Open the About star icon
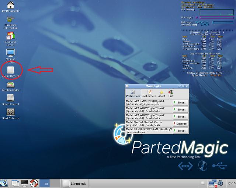The height and width of the screenshot is (188, 236). pyautogui.click(x=162, y=93)
